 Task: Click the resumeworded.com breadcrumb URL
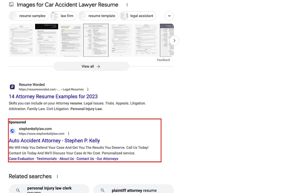click(51, 89)
